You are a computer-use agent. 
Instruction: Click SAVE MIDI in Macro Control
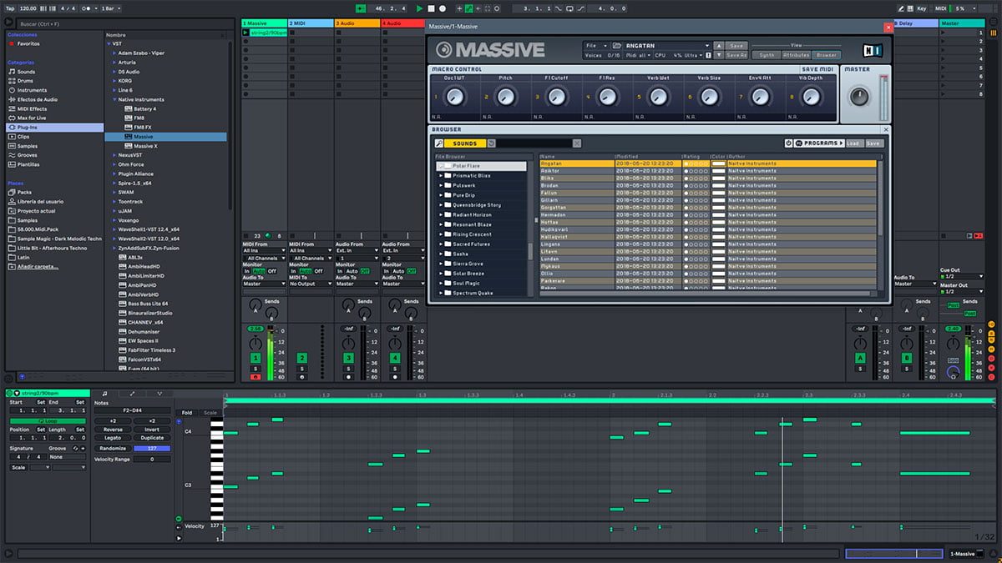point(819,69)
